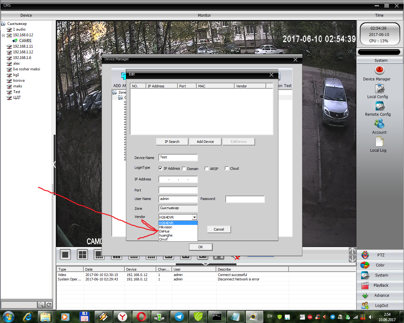
Task: Click the refresh icon in device panel
Action: click(x=49, y=305)
